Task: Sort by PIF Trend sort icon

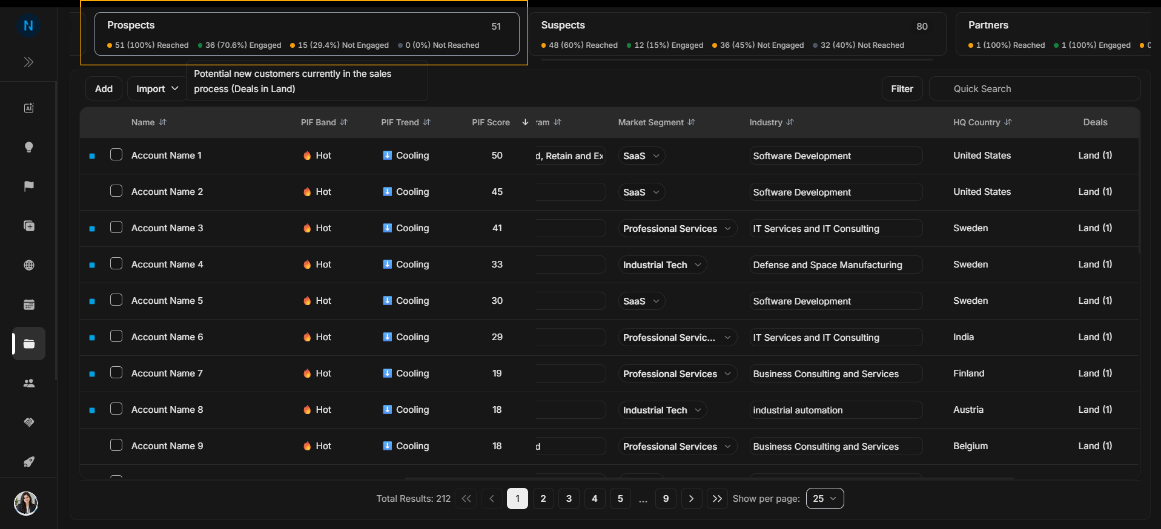Action: [x=427, y=122]
